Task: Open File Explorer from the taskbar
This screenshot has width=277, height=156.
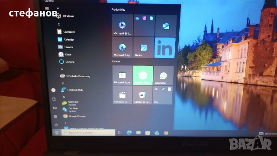Action: [138, 133]
